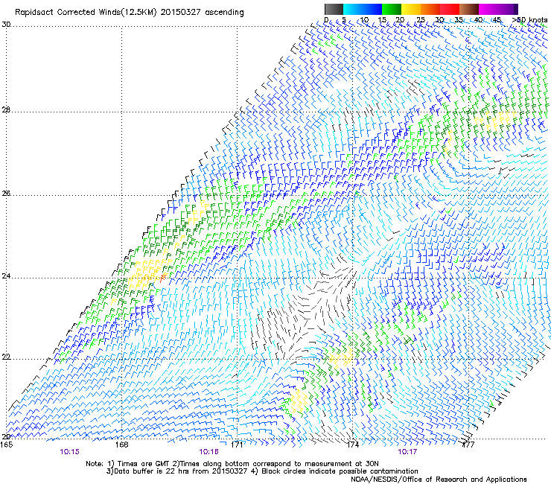551x484 pixels.
Task: Click the brown 35-40 knots legend swatch
Action: point(469,9)
